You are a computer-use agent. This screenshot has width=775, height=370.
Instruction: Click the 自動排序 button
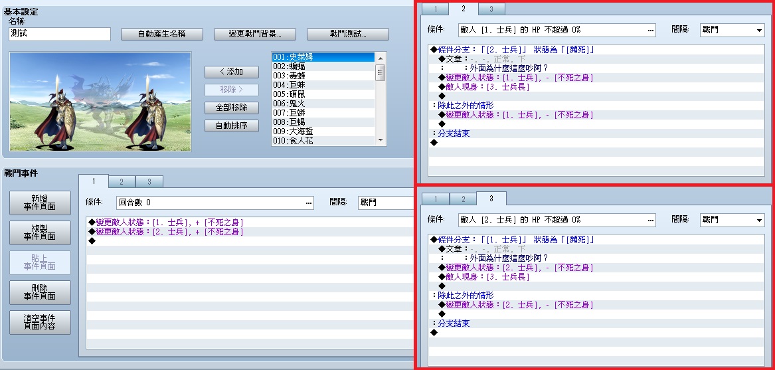(232, 126)
